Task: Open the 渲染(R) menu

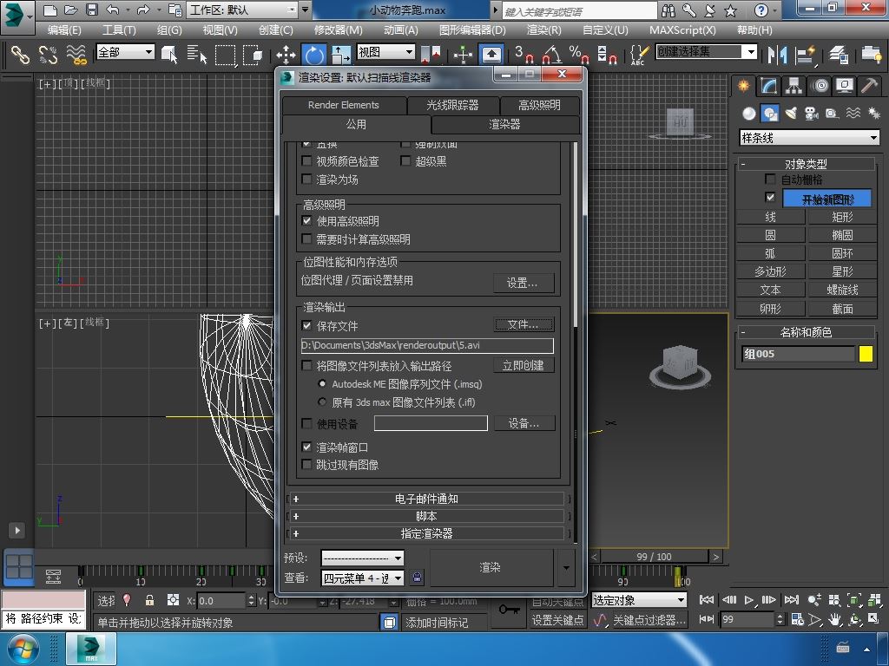Action: pyautogui.click(x=543, y=30)
